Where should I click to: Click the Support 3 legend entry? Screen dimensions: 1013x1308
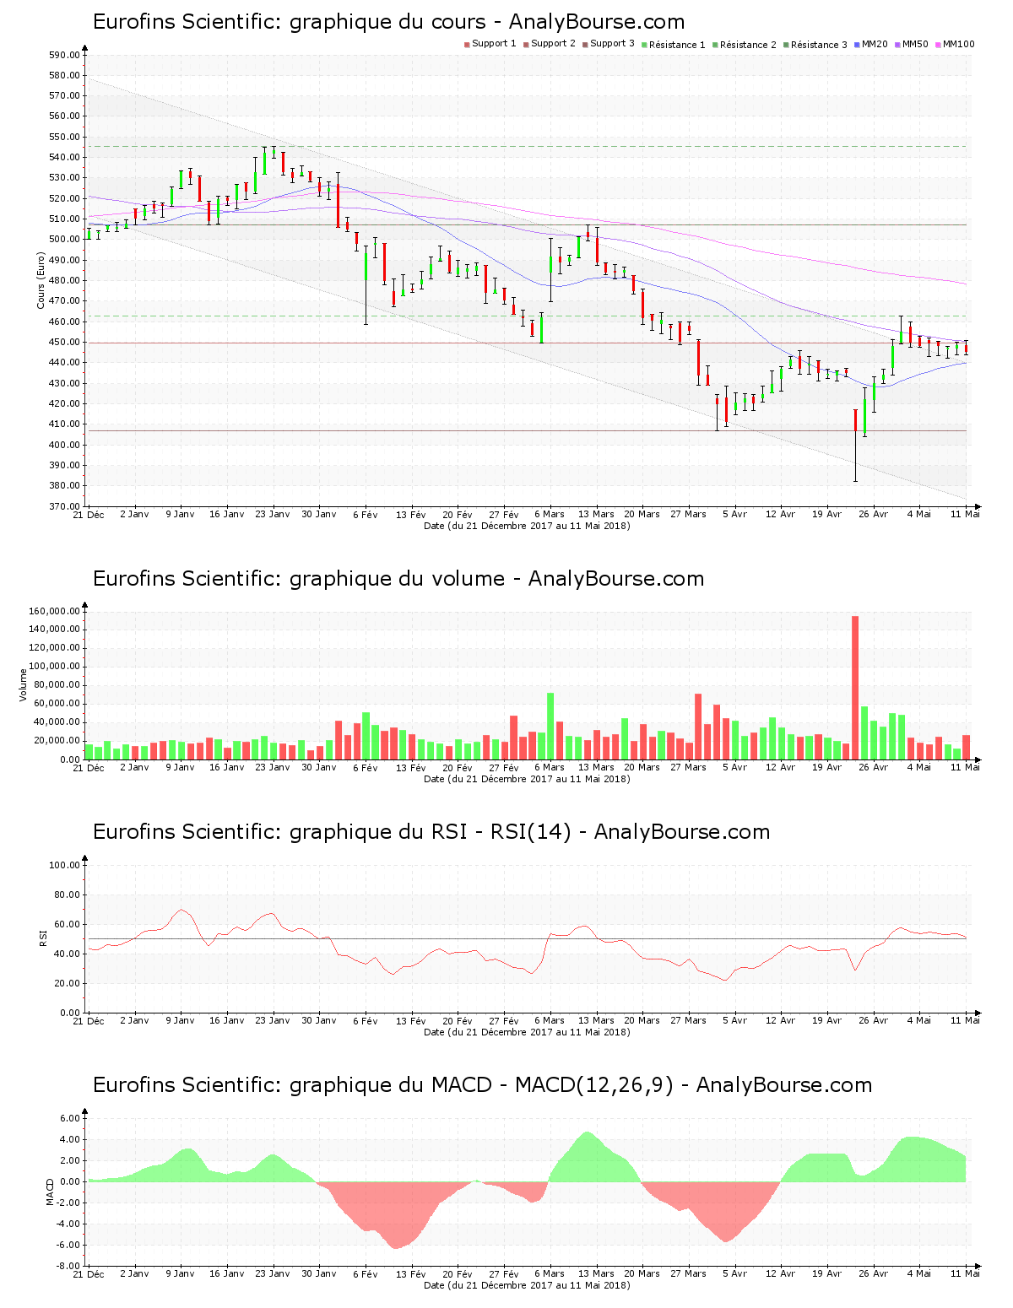point(609,44)
